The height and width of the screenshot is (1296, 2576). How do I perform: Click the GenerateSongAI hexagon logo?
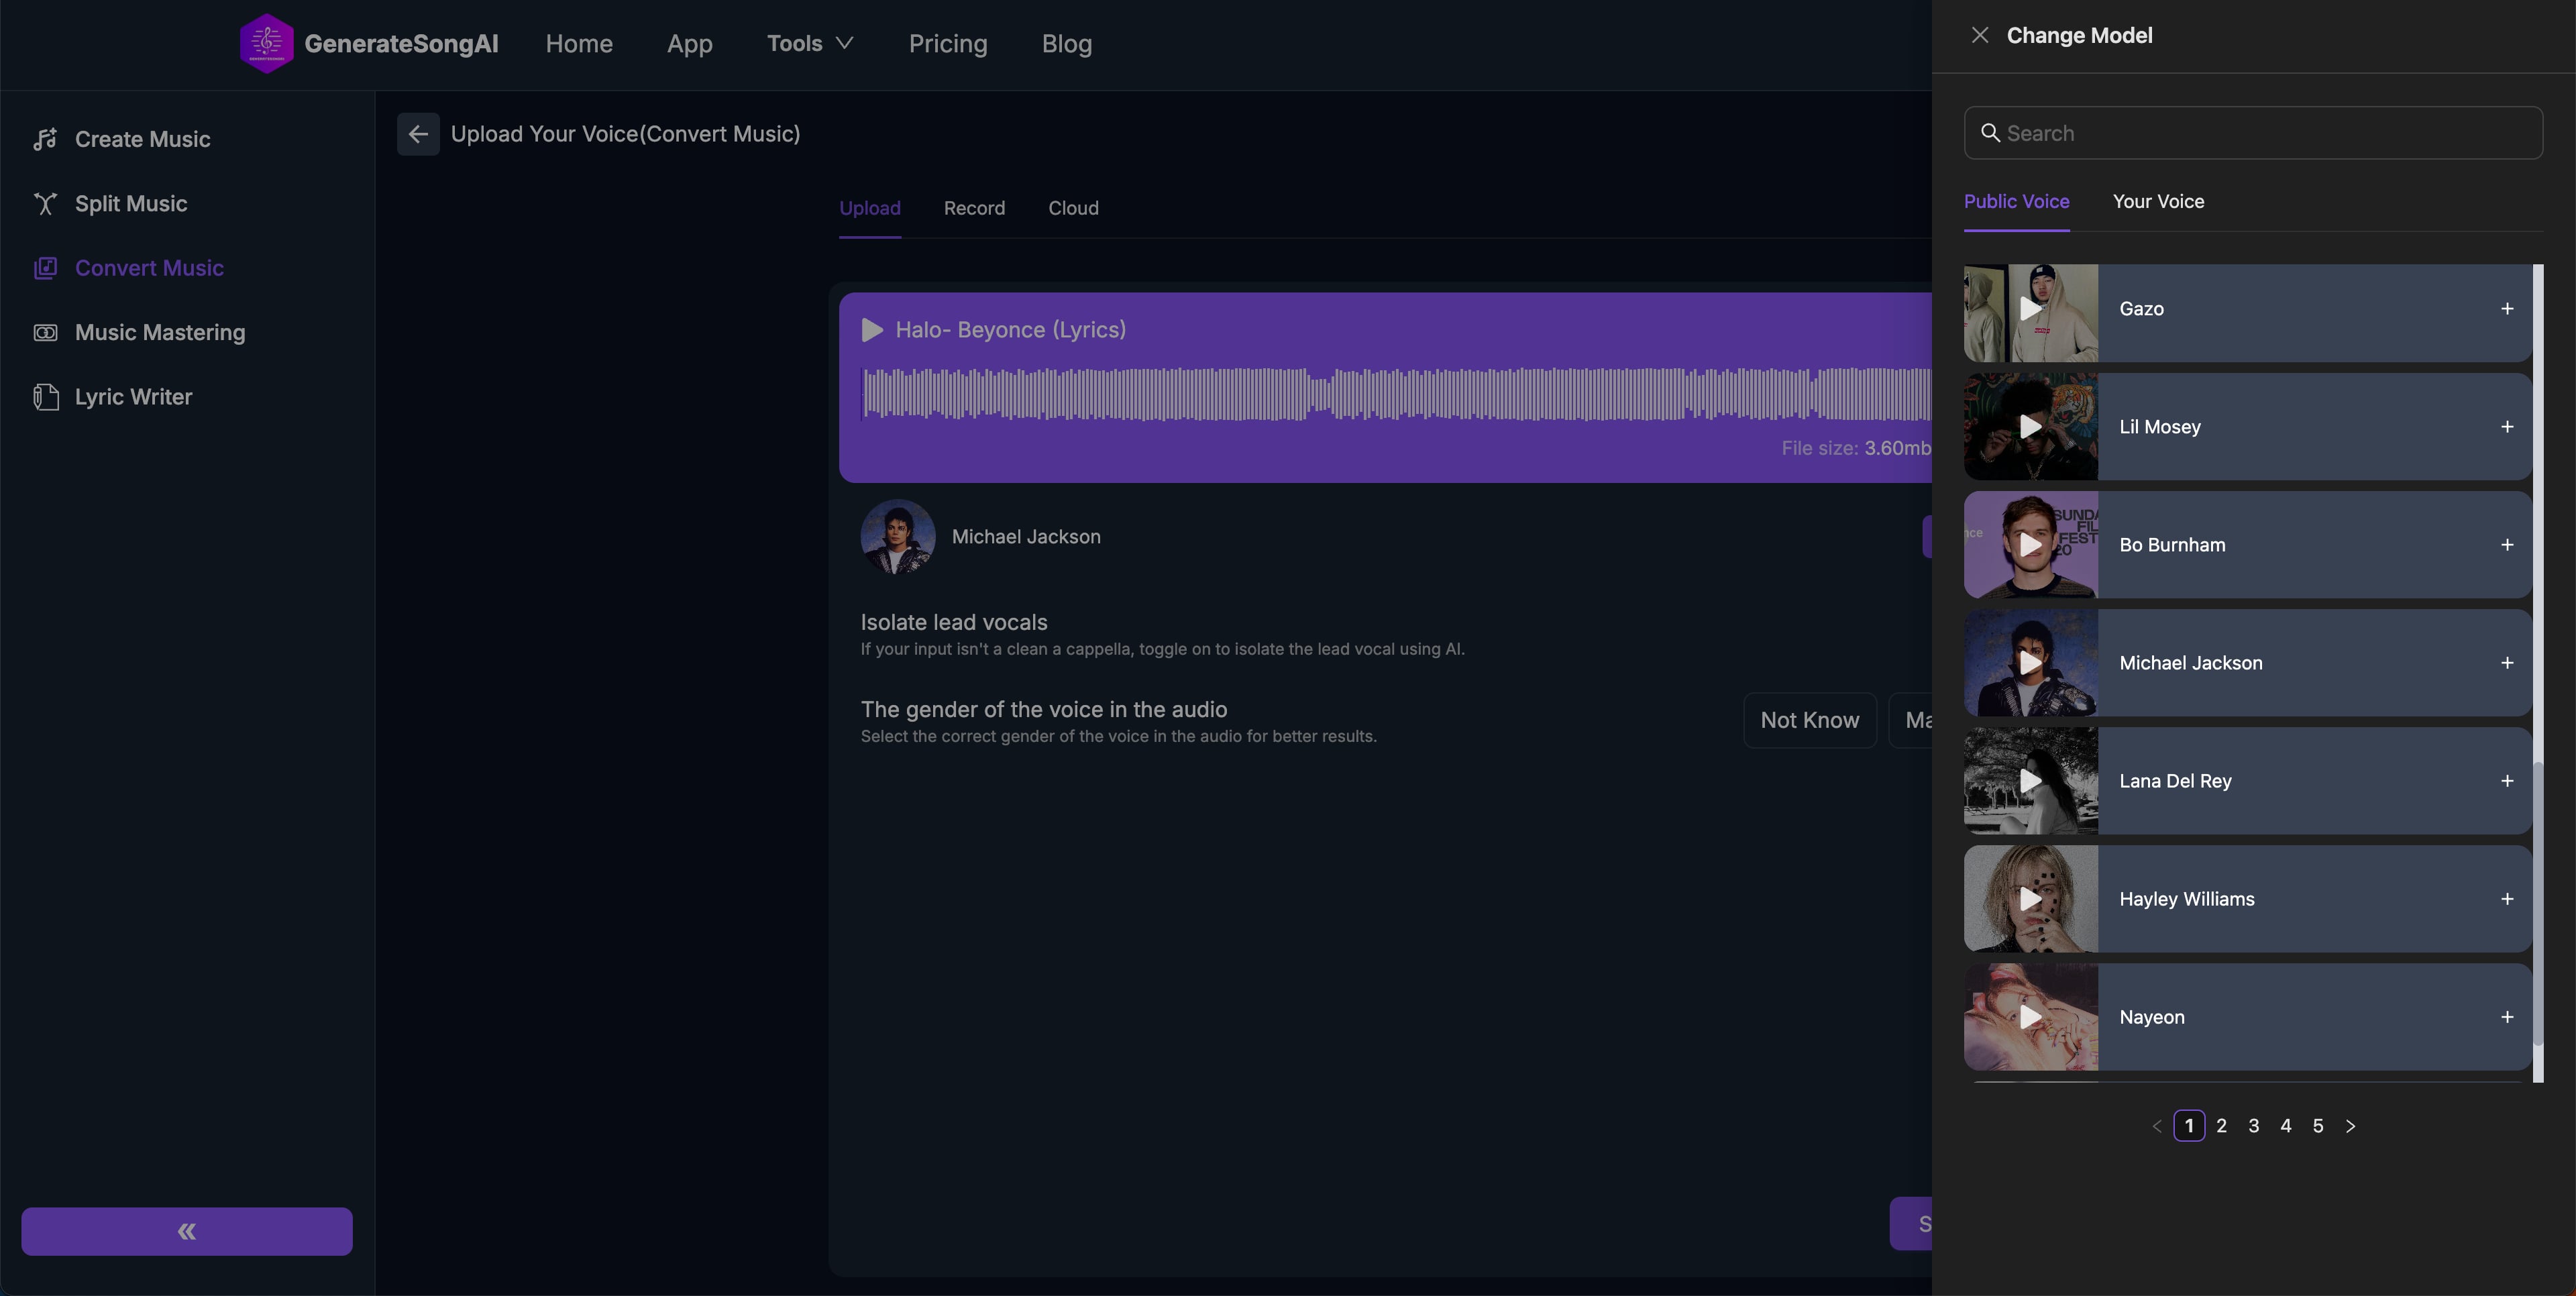pyautogui.click(x=266, y=43)
